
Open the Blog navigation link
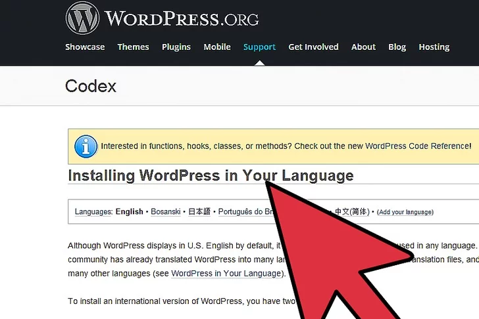[397, 47]
